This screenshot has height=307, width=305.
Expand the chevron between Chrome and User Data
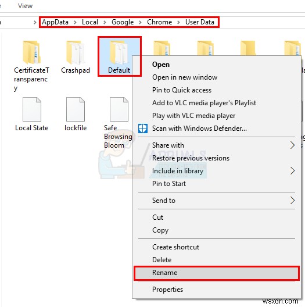[178, 22]
